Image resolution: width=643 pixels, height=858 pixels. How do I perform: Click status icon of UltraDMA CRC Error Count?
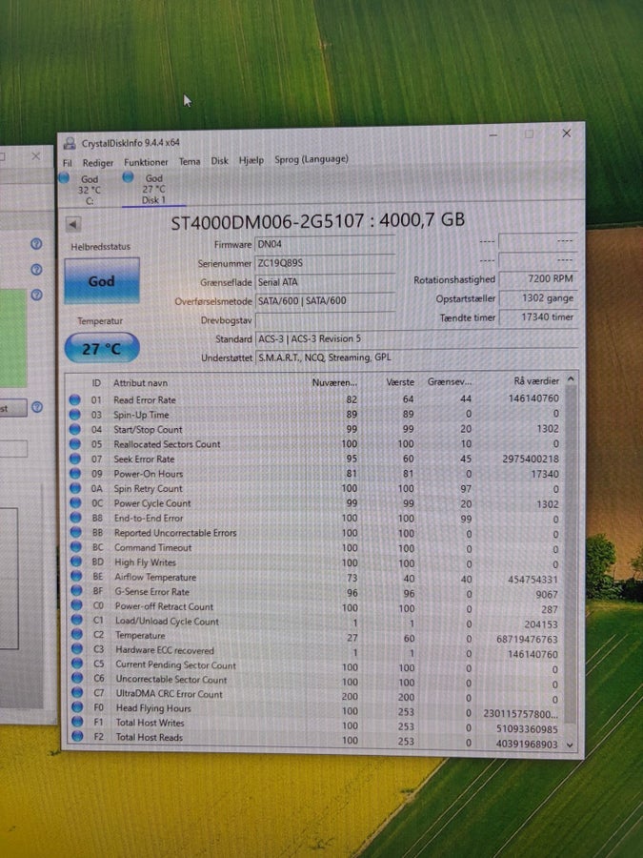[x=77, y=693]
